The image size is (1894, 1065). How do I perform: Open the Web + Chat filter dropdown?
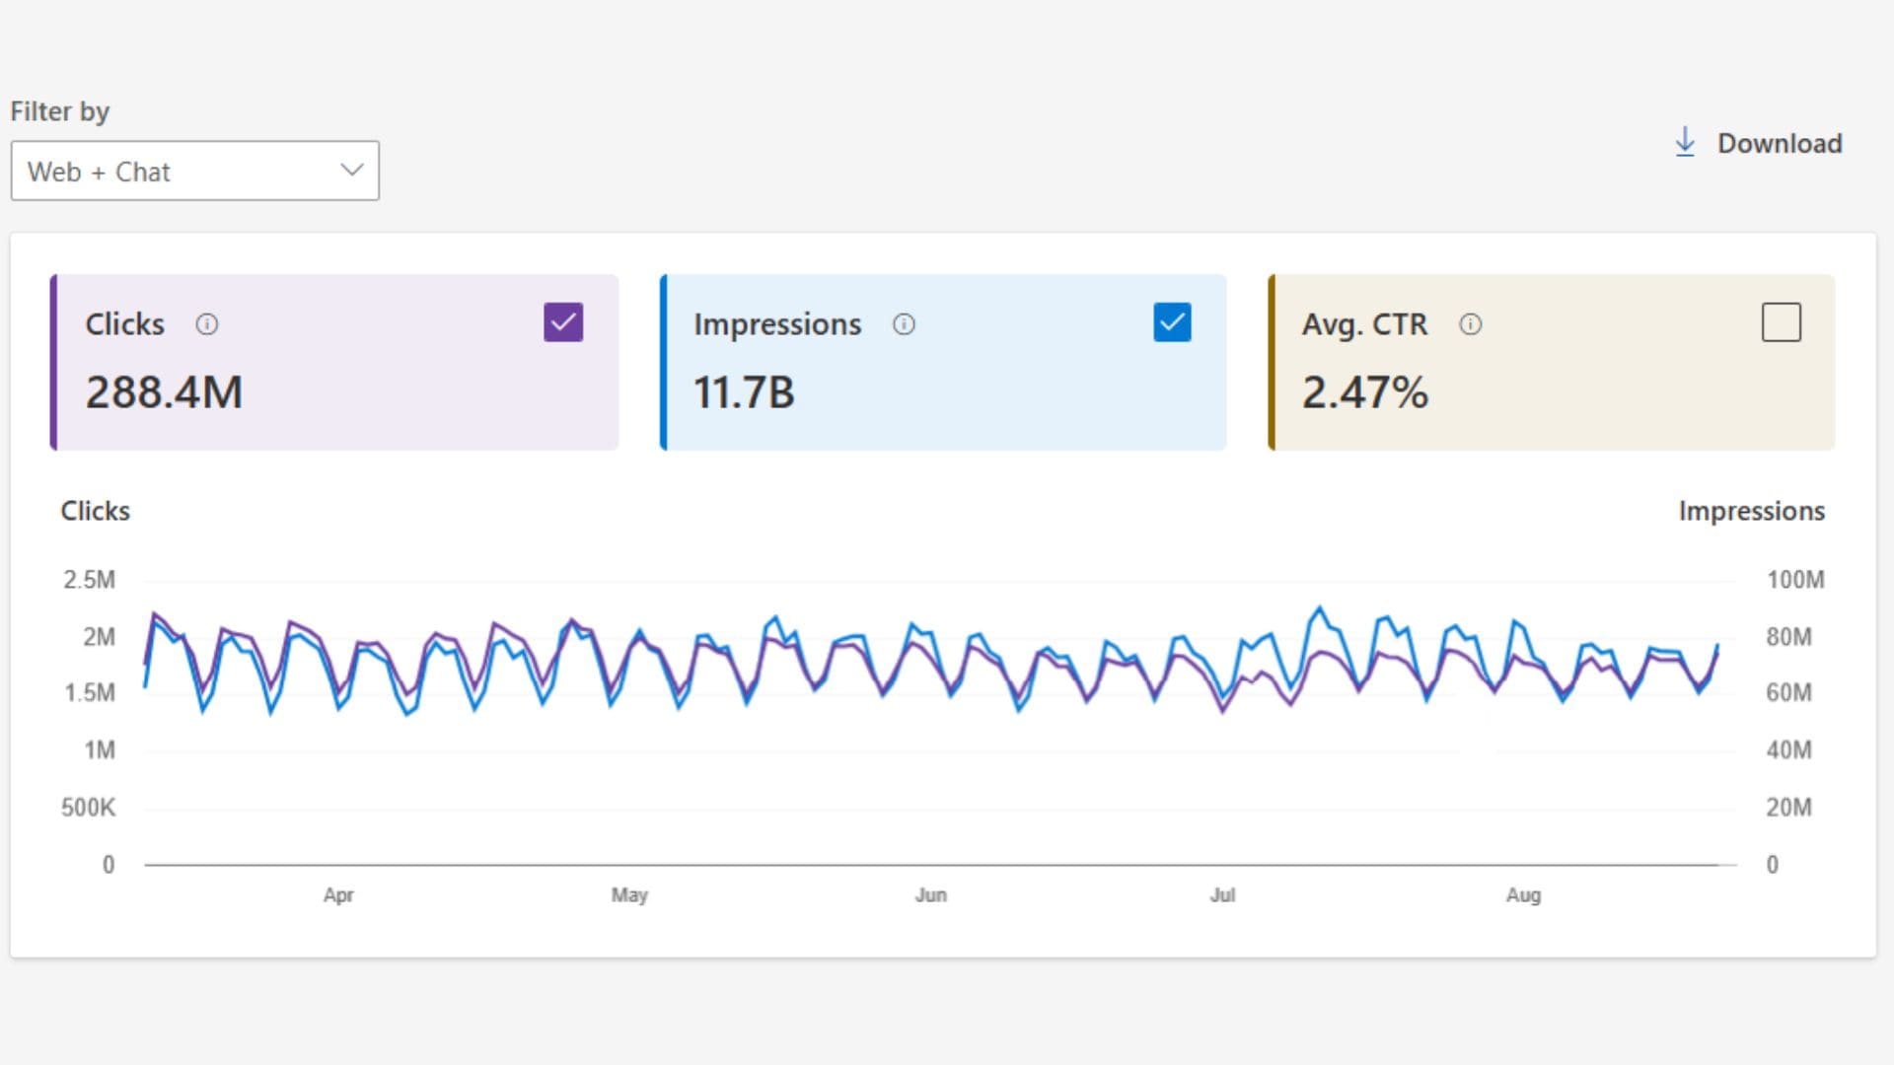[x=194, y=172]
